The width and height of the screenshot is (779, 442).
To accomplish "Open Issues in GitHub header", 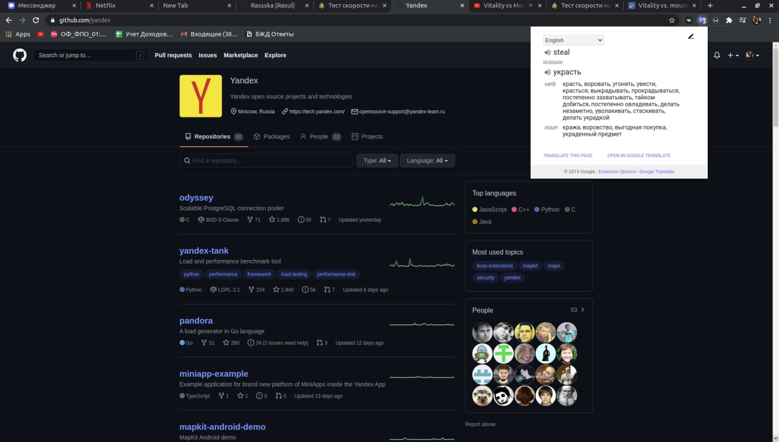I will (x=208, y=55).
